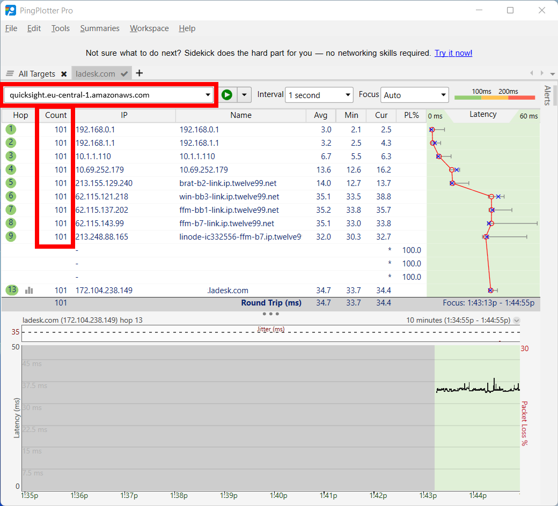
Task: Open the Alerts side panel
Action: [547, 95]
